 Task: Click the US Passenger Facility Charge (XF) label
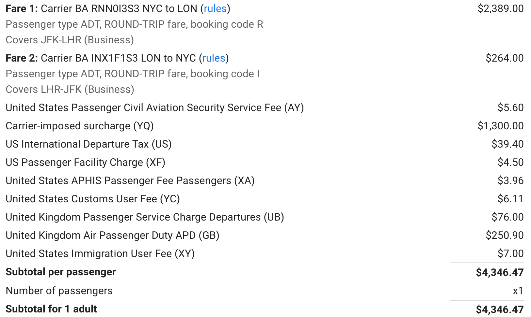tap(86, 163)
